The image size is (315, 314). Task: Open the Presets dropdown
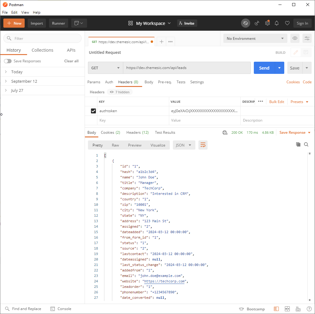click(299, 102)
